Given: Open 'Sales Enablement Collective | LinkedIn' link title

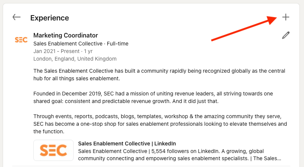Looking at the screenshot, I should point(127,144).
